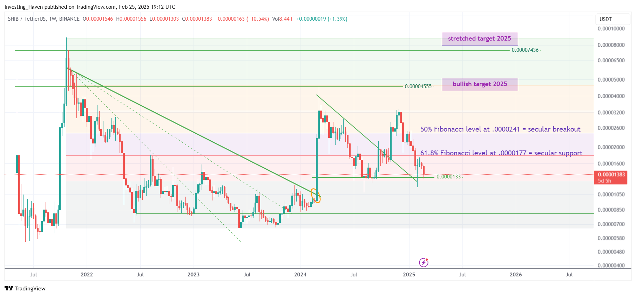Click the TradingView logo at bottom
The image size is (636, 296).
(x=25, y=288)
